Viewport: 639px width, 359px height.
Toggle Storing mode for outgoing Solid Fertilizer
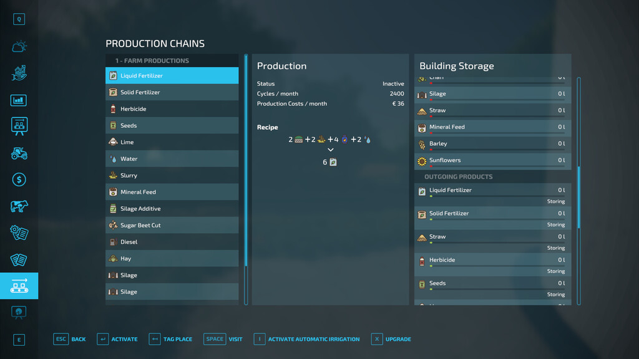556,224
